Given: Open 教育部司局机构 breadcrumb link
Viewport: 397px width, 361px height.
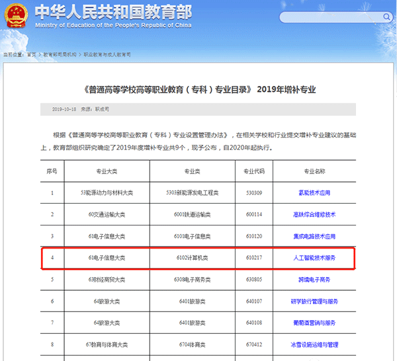Looking at the screenshot, I should pos(60,54).
